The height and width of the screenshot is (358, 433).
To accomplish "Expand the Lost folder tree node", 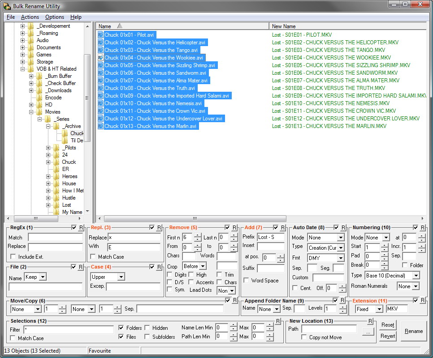I will (48, 205).
